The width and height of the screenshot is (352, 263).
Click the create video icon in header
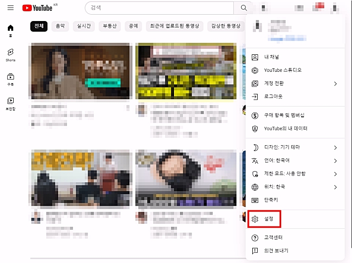coord(299,8)
